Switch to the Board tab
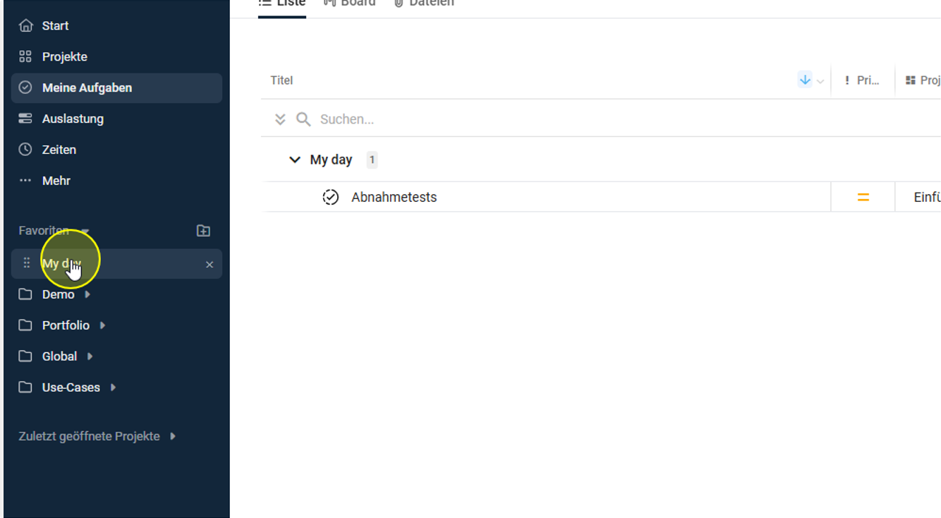Image resolution: width=941 pixels, height=518 pixels. tap(350, 3)
